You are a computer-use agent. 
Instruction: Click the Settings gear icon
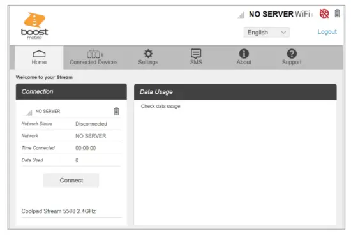(x=148, y=54)
